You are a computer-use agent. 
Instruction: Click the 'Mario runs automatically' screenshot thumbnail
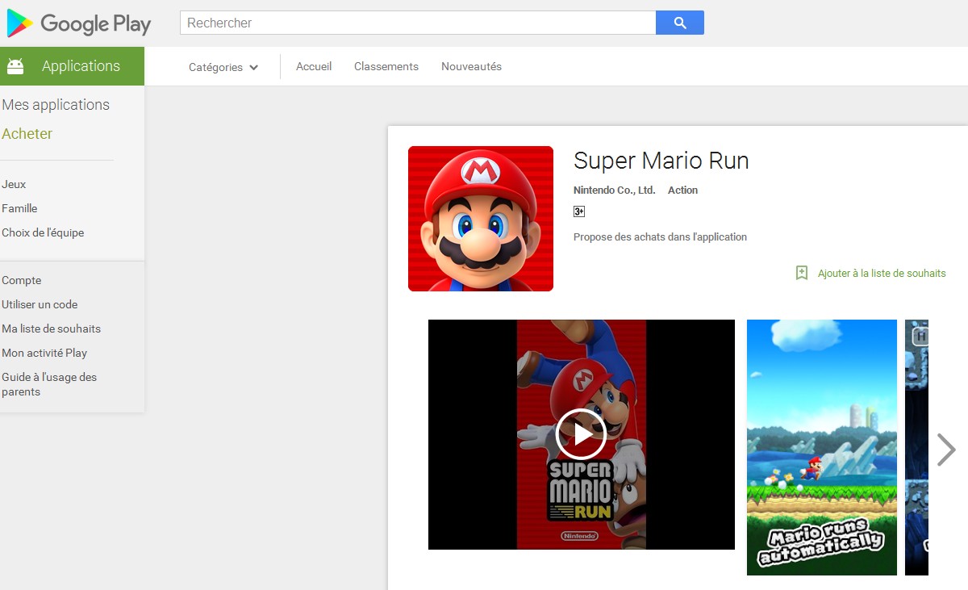tap(821, 448)
